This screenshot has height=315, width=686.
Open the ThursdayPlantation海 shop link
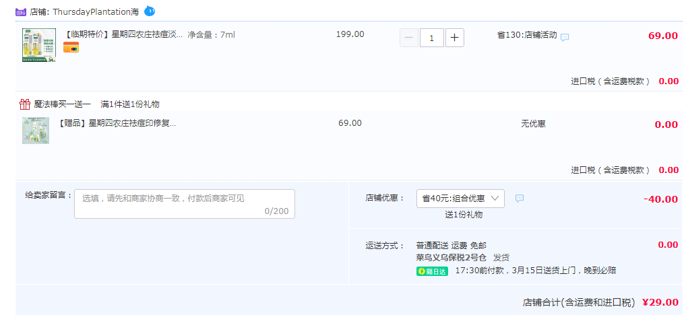(96, 12)
